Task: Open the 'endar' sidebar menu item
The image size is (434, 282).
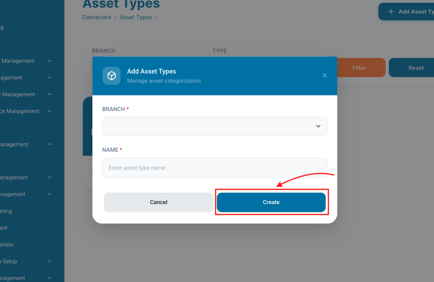Action: [x=7, y=244]
